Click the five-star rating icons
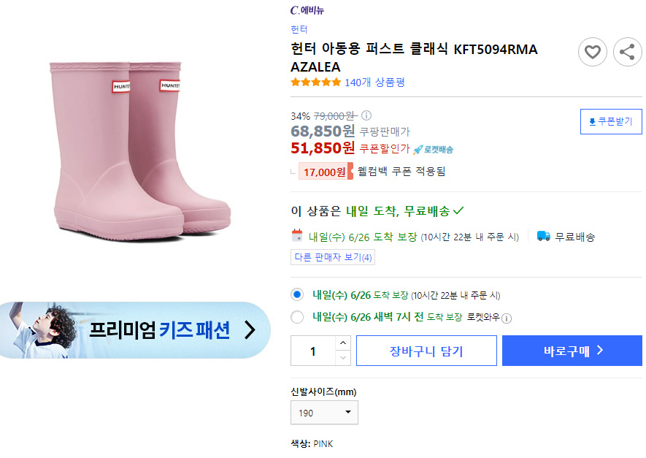Viewport: 646px width, 458px height. [316, 82]
